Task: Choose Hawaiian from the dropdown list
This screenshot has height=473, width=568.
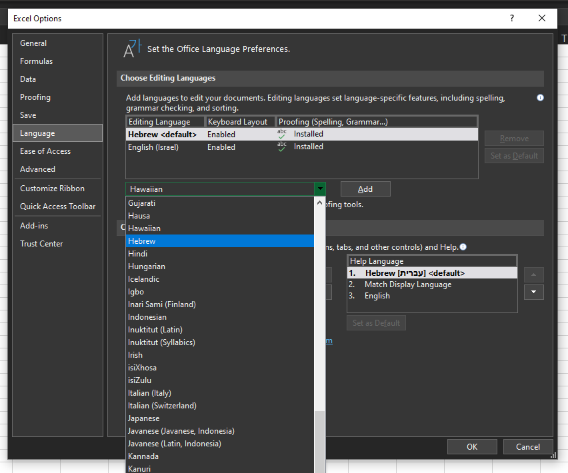Action: [x=220, y=229]
